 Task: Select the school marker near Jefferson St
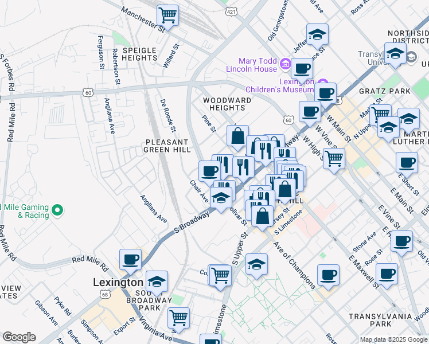[x=317, y=35]
